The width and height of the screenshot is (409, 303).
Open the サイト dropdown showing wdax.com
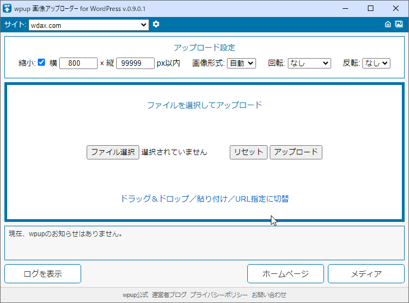pyautogui.click(x=88, y=25)
